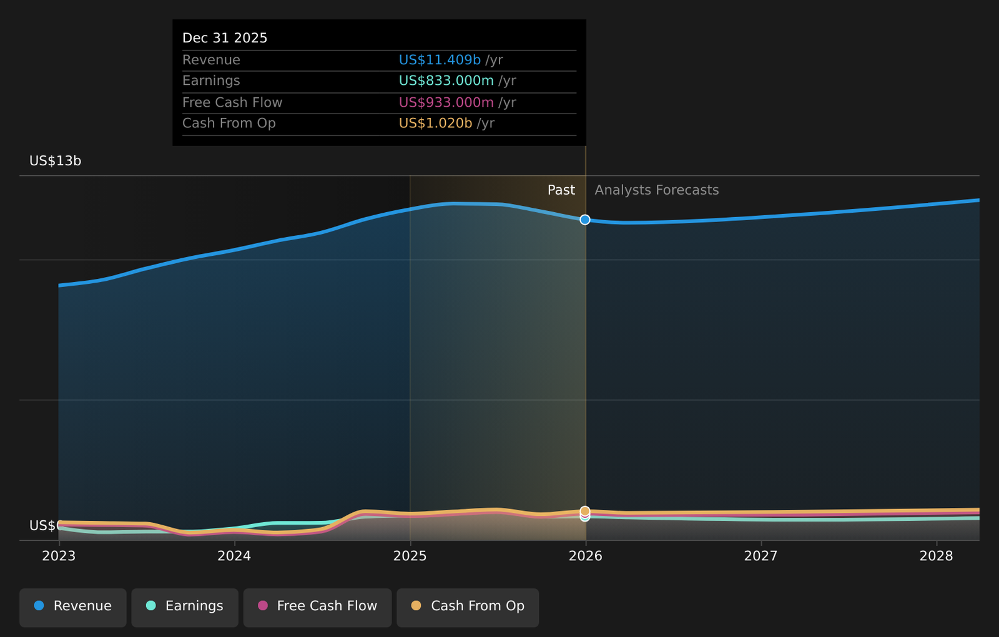
Task: Click the 'Dec 31 2025' tooltip date
Action: tap(225, 38)
